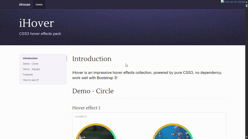
Task: Select the Demo navbar item
Action: click(39, 5)
